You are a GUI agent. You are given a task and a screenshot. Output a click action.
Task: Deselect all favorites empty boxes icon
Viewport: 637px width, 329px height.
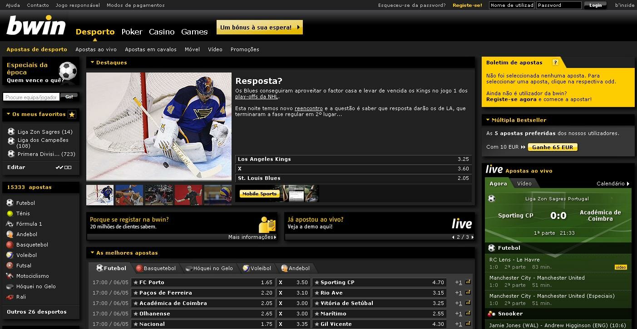pyautogui.click(x=68, y=168)
